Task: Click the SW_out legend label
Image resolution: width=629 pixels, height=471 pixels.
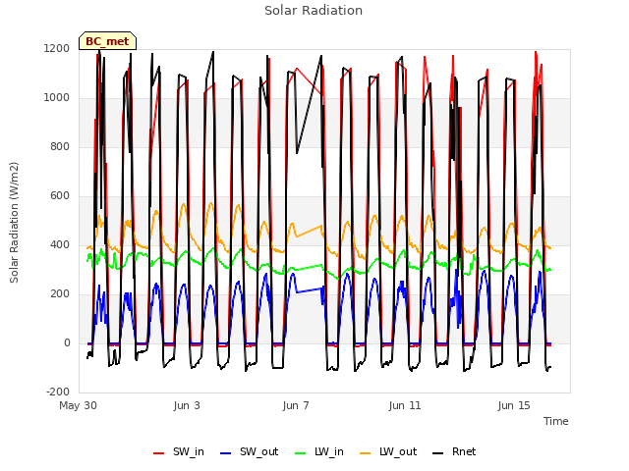Action: [258, 451]
